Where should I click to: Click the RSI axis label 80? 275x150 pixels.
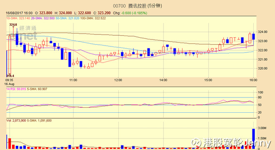tap(260, 97)
